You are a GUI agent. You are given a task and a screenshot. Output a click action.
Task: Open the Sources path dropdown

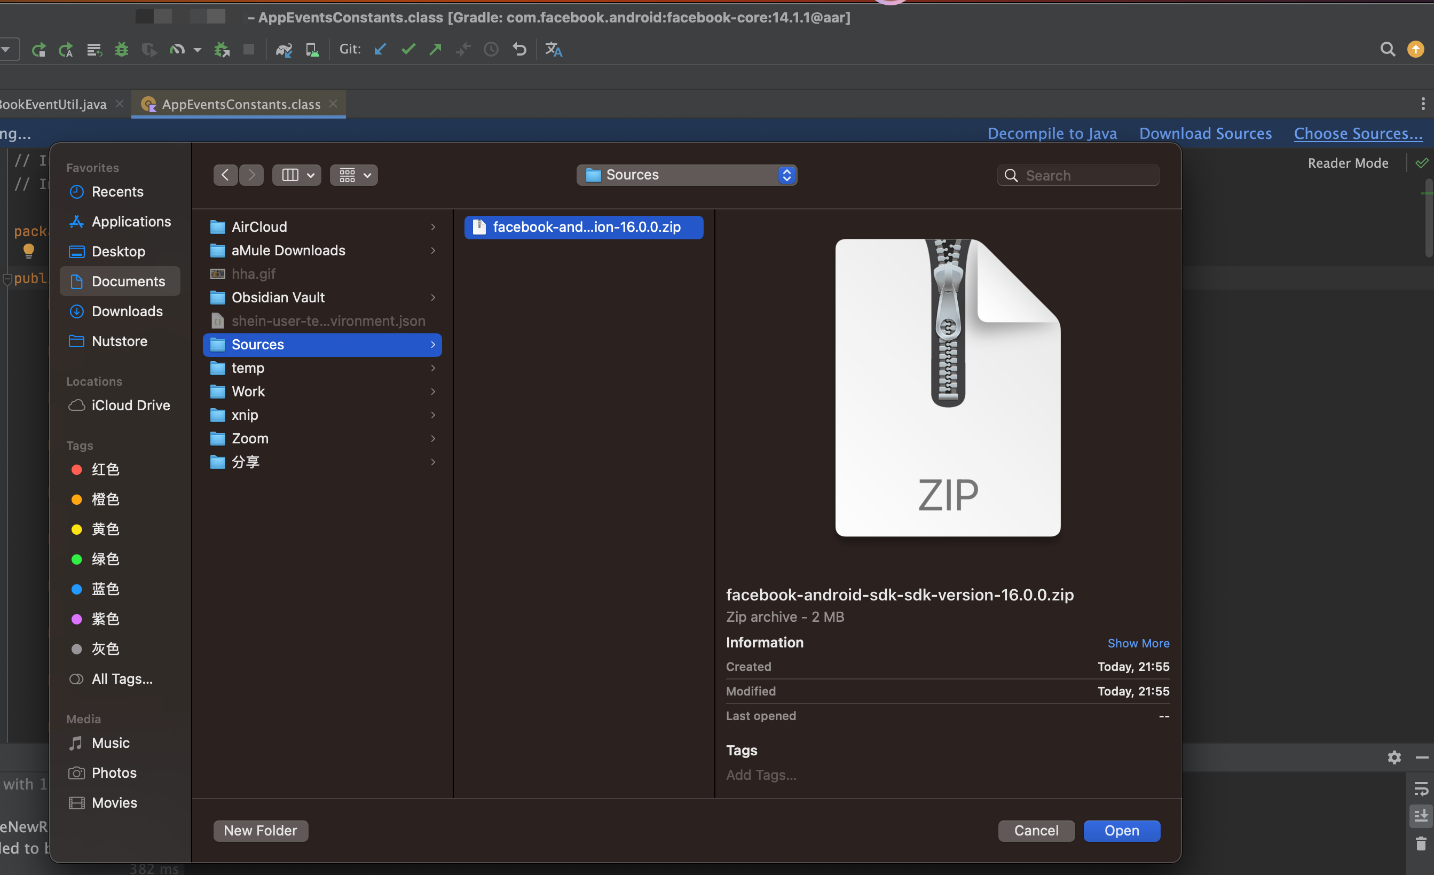tap(687, 175)
